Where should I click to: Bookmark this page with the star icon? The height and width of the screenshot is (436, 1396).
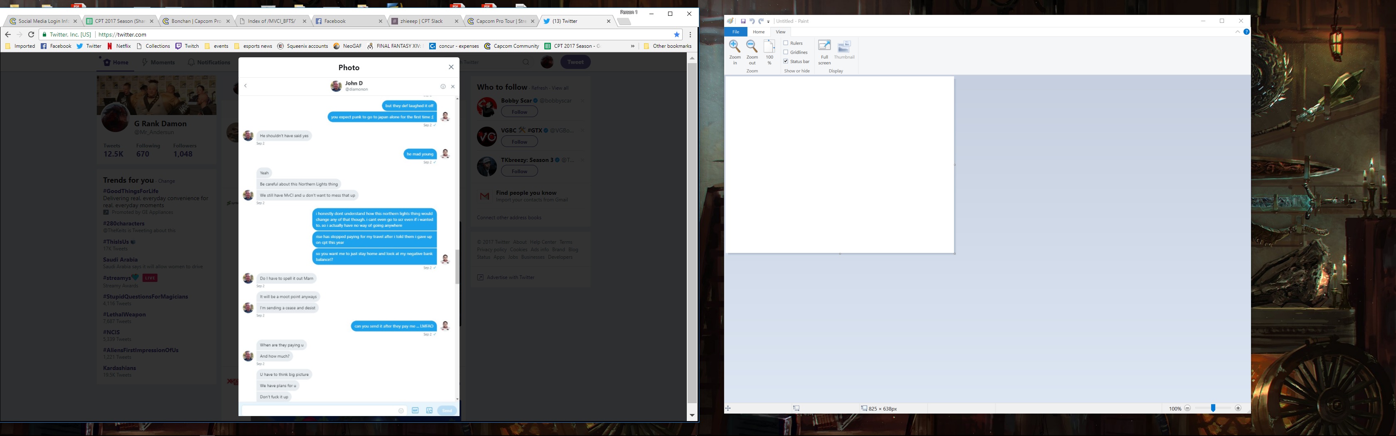coord(677,34)
